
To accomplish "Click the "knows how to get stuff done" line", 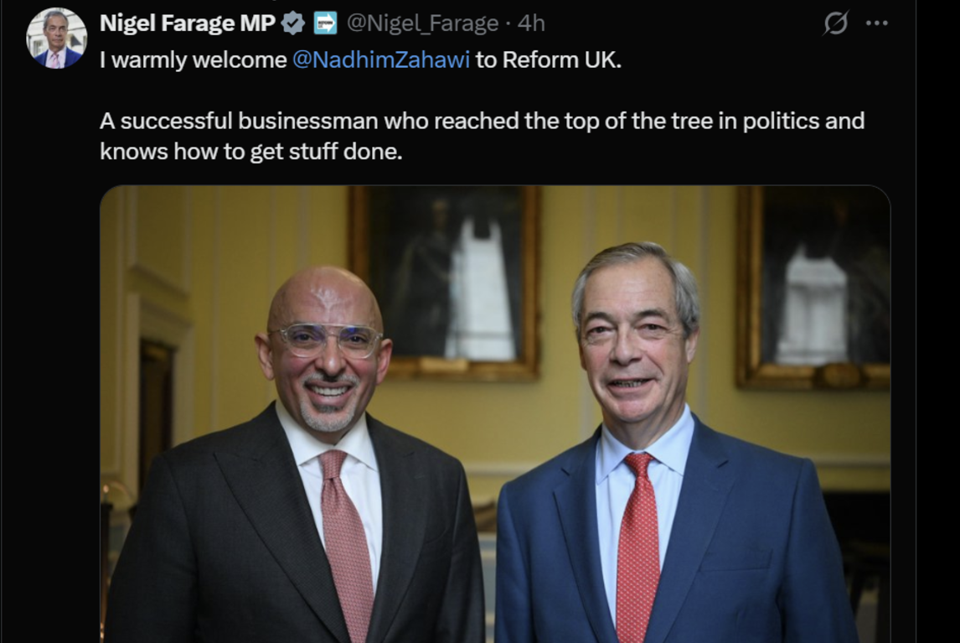I will pos(250,152).
